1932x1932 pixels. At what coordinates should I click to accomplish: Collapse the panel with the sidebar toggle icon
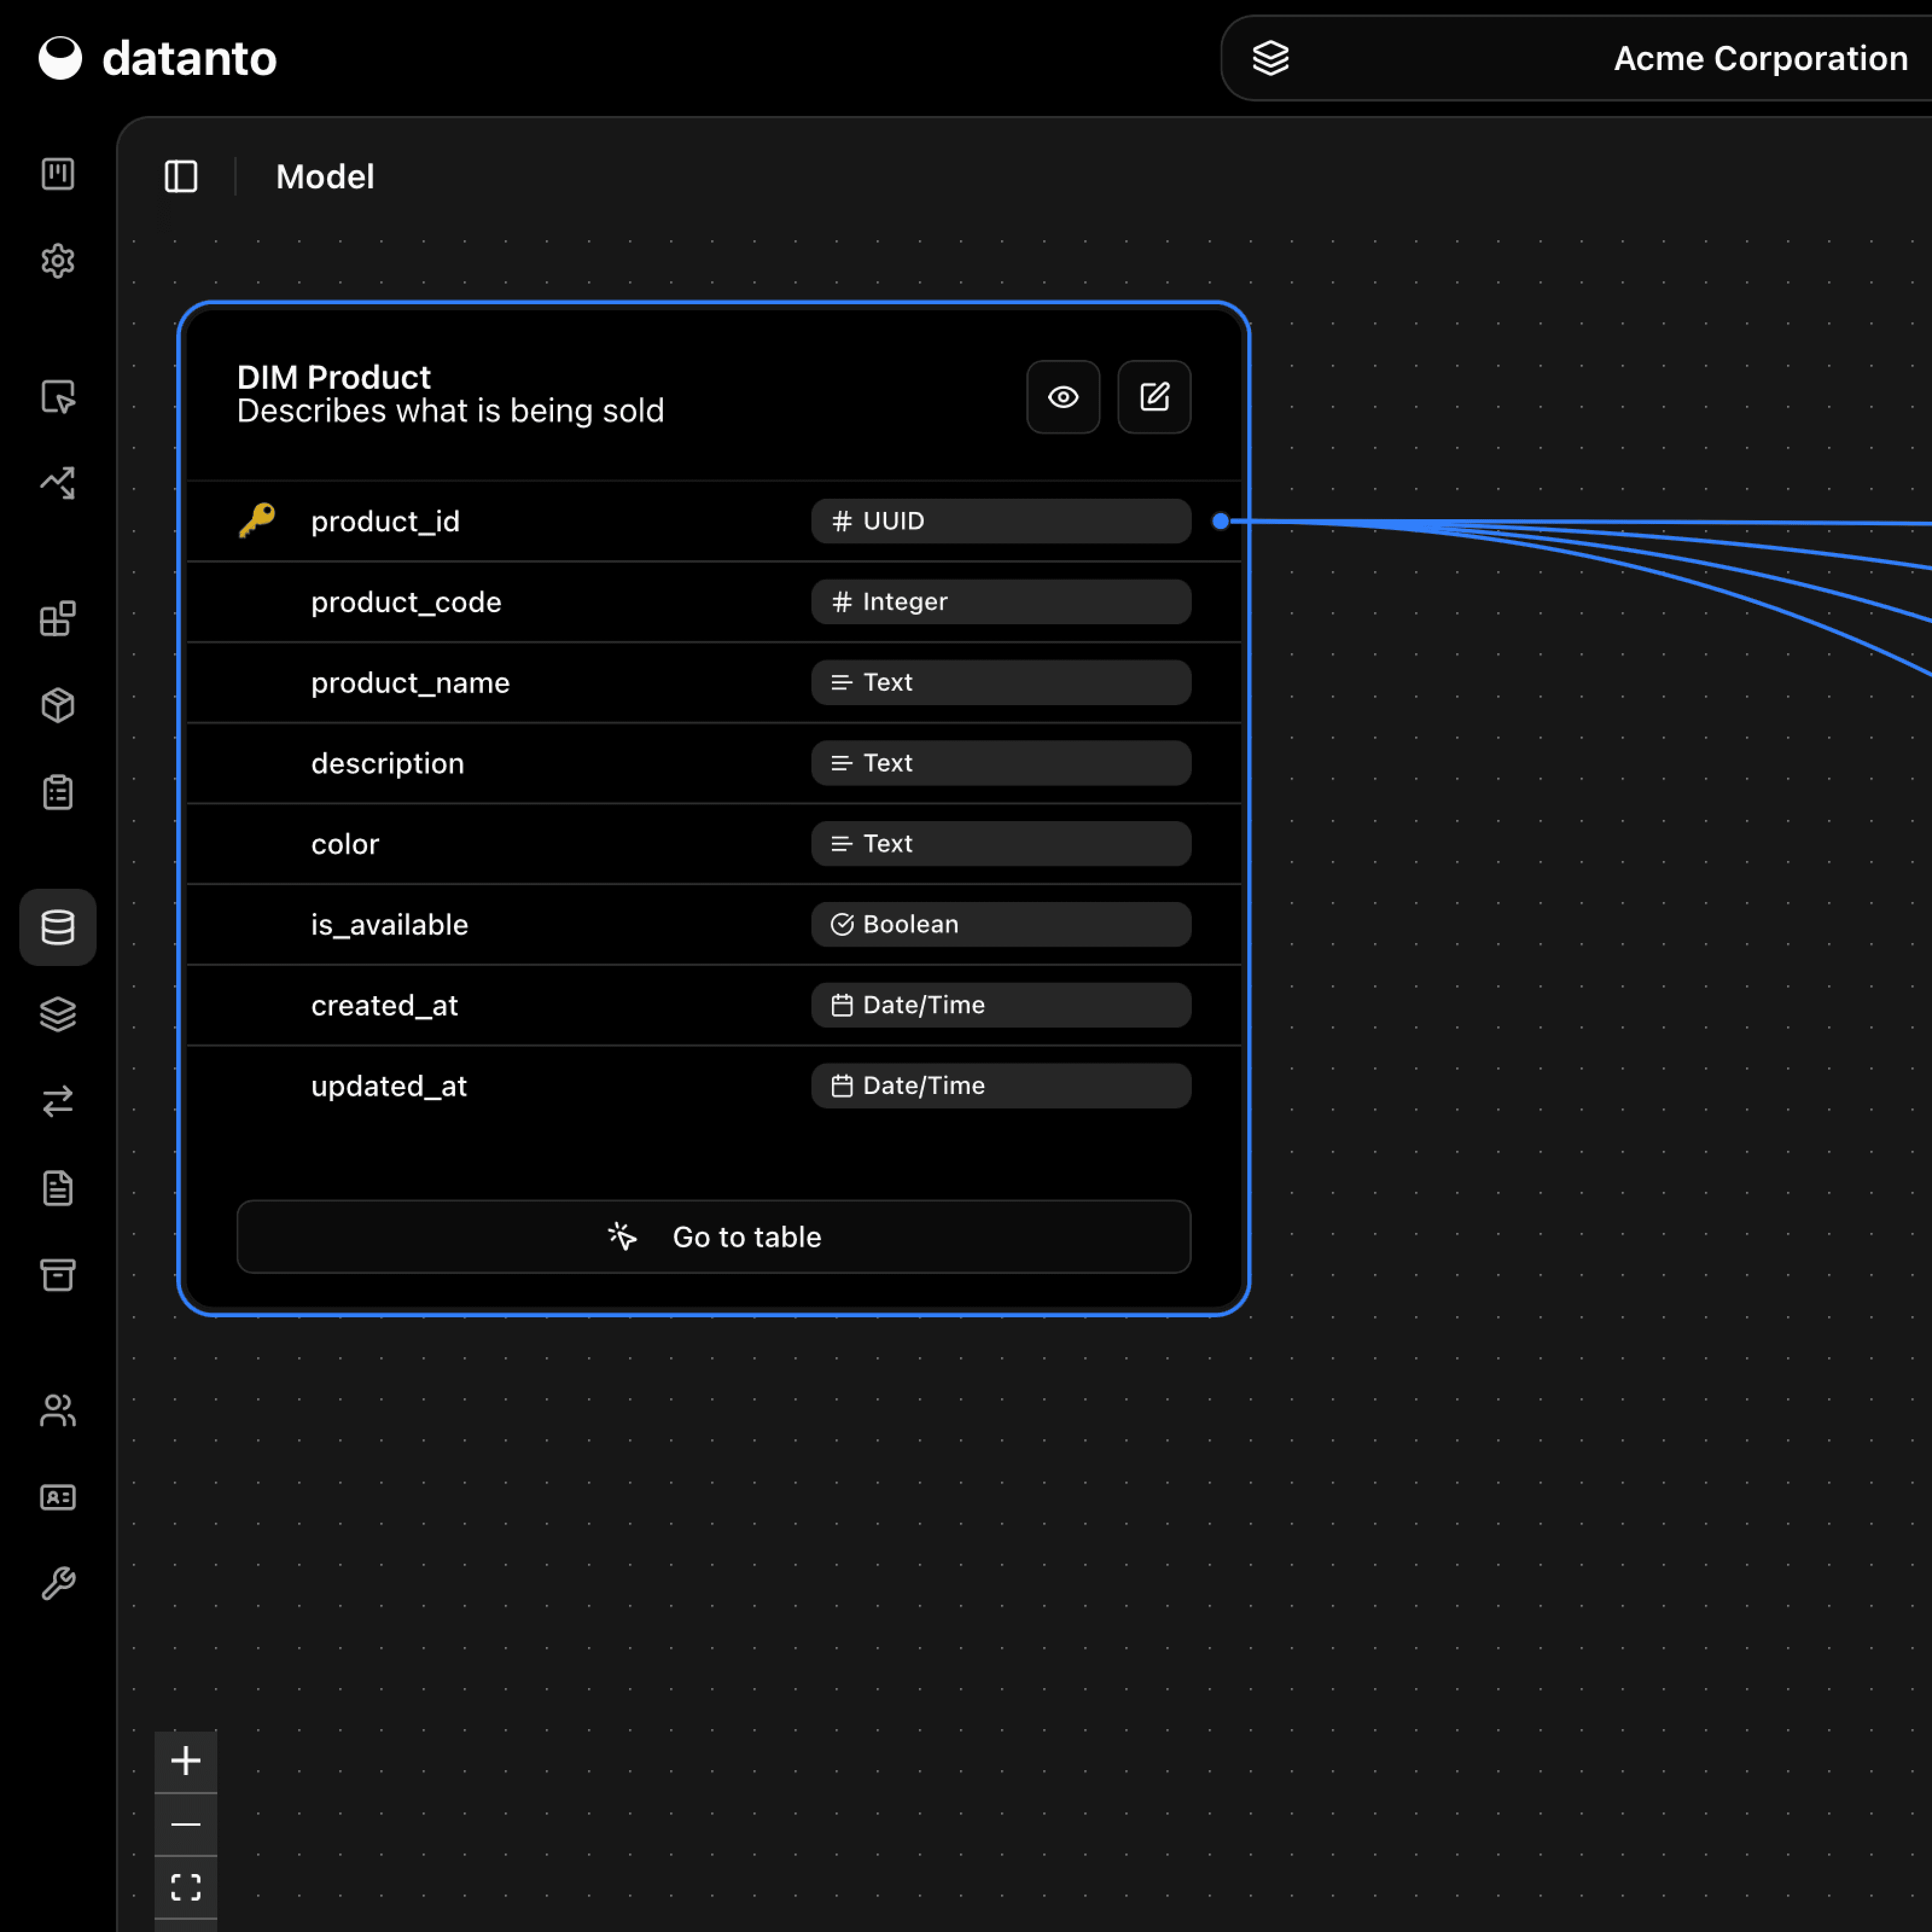[181, 177]
